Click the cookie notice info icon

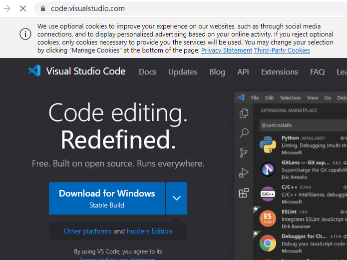click(x=25, y=34)
